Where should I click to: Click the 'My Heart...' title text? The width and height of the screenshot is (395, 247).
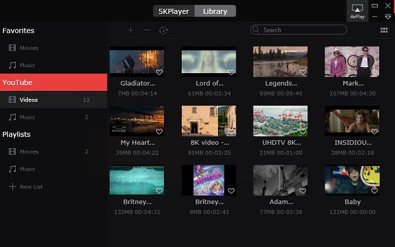tap(138, 143)
